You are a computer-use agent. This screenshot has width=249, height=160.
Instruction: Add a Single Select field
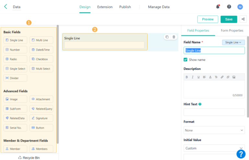click(x=15, y=69)
